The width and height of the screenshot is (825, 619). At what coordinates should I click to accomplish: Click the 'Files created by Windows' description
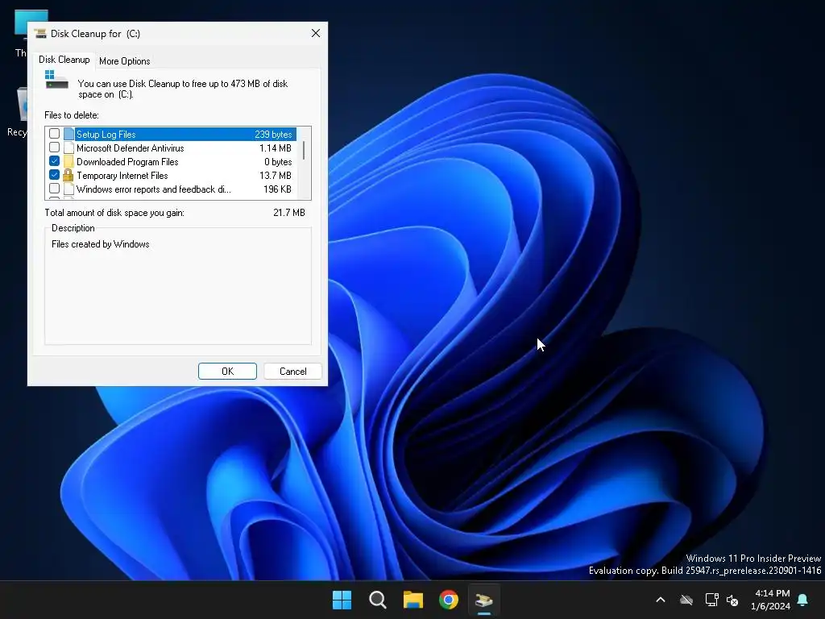[101, 244]
